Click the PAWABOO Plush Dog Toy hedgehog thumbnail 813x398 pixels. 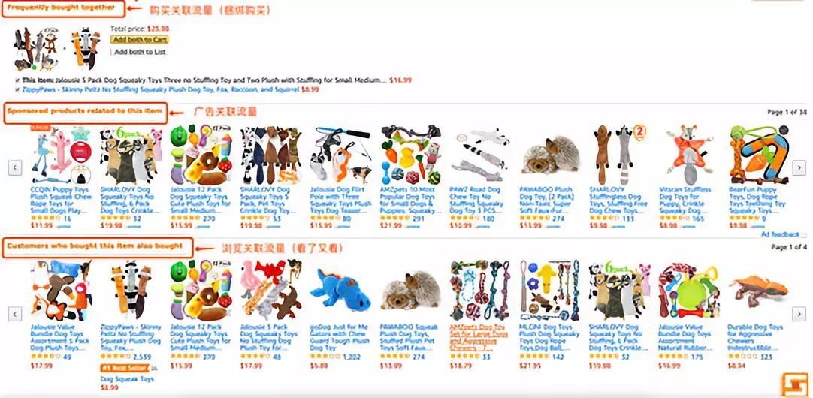point(549,155)
